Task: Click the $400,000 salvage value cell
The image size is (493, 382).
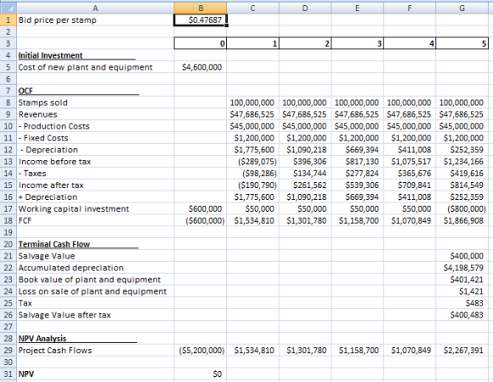Action: coord(462,256)
